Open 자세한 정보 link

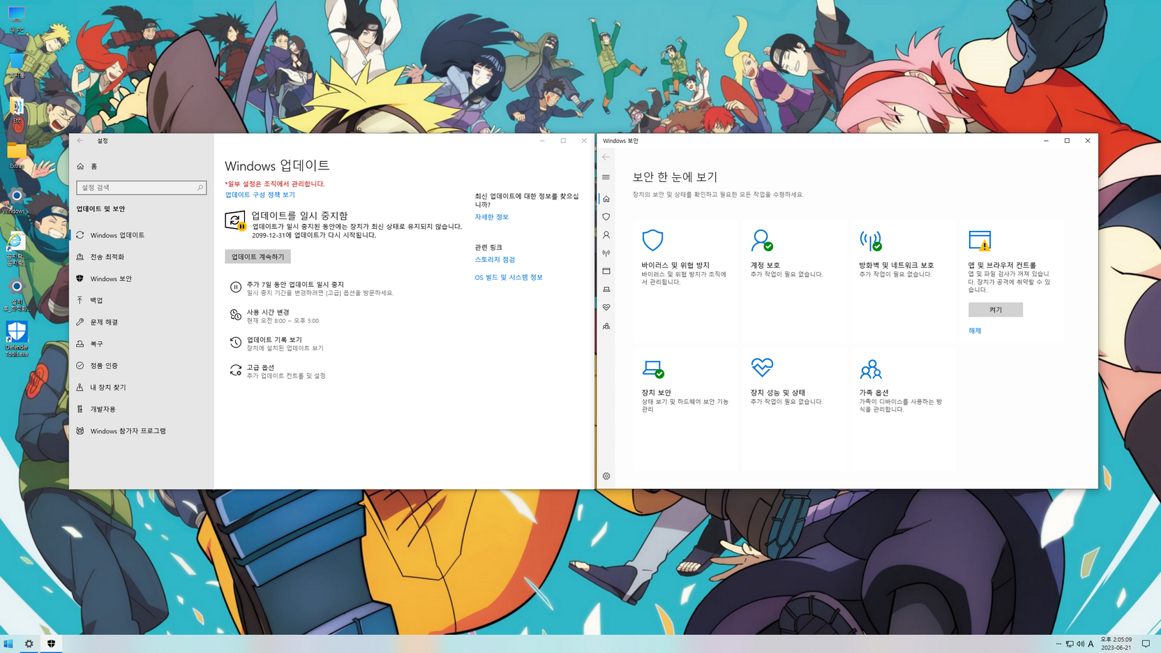click(492, 217)
